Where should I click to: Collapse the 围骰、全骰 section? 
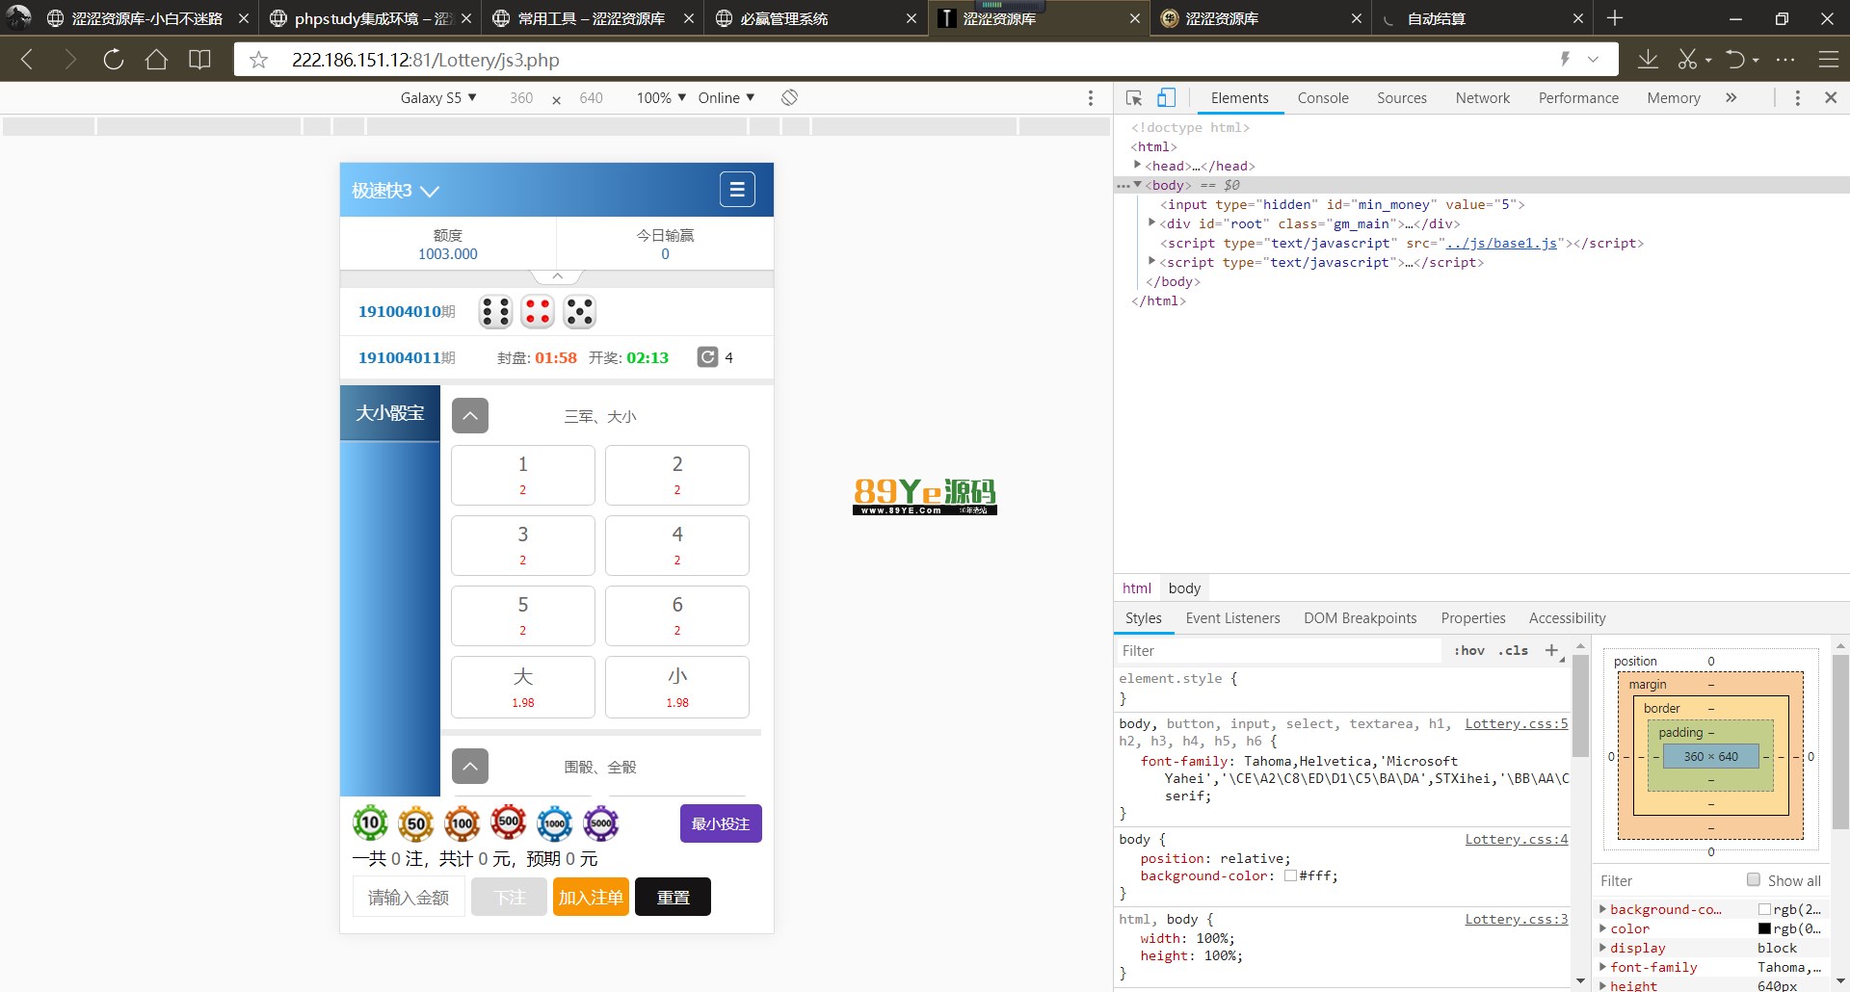click(x=470, y=767)
